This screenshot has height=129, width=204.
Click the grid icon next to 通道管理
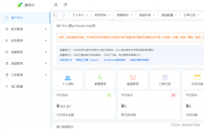[7, 63]
